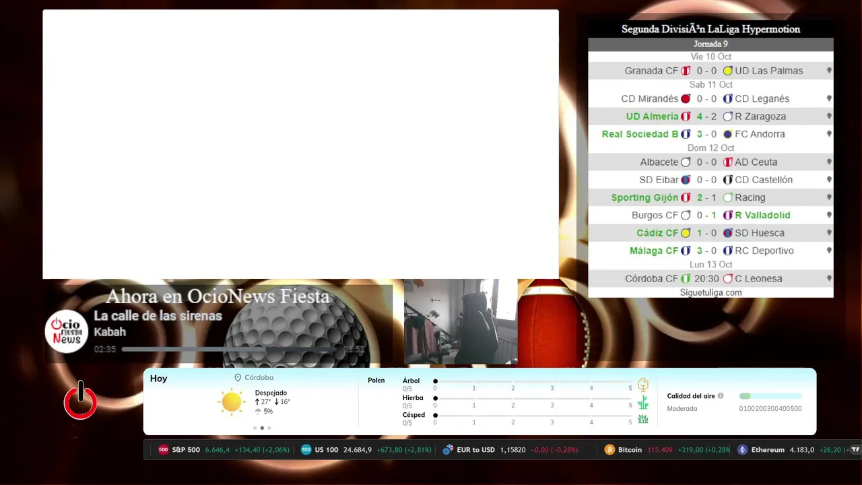Image resolution: width=862 pixels, height=485 pixels.
Task: Click FC Andorra team badge
Action: [727, 134]
